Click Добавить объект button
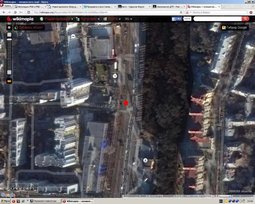 tap(29, 28)
